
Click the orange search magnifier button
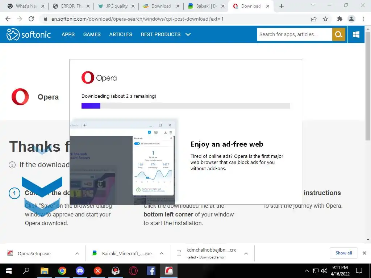(x=339, y=34)
